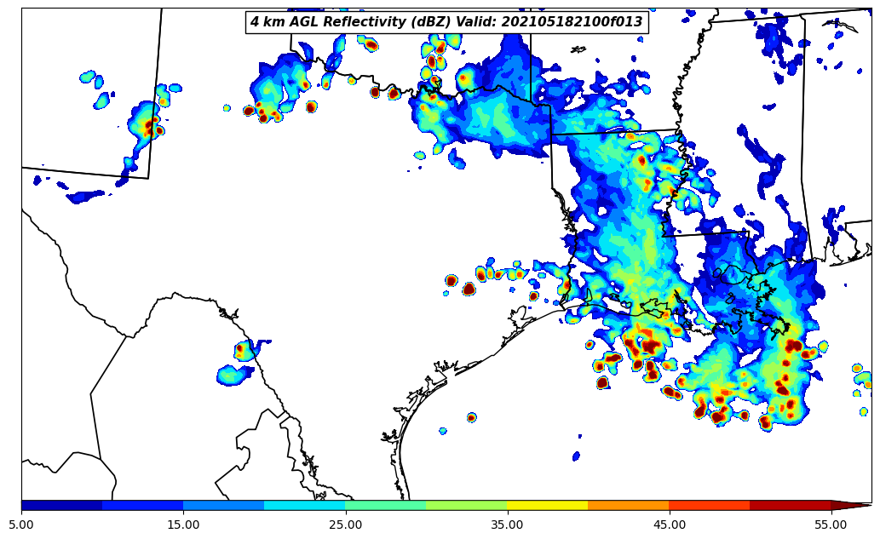Select the dark red 50–55 dBZ colorbar segment
Image resolution: width=880 pixels, height=539 pixels.
(790, 505)
